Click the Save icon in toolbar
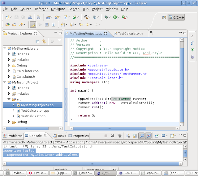The image size is (198, 176). point(16,17)
